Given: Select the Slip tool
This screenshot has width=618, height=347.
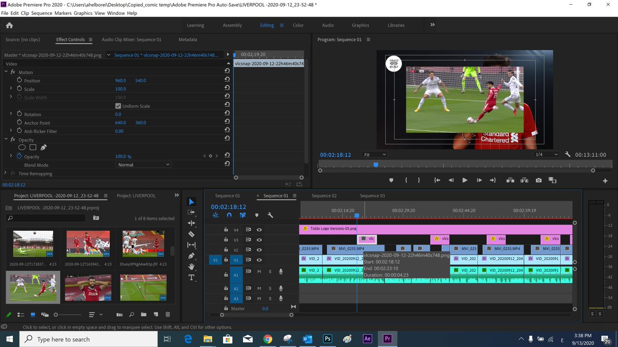Looking at the screenshot, I should point(192,245).
